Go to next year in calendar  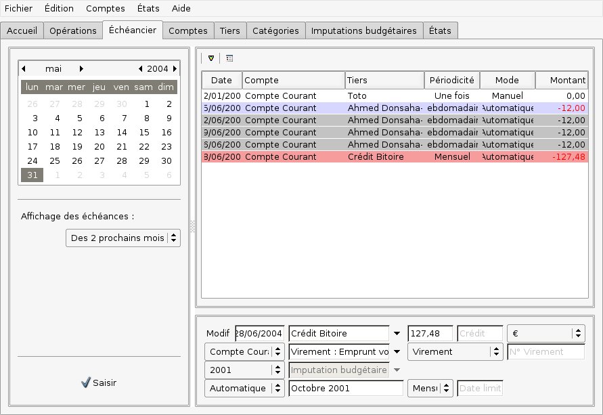175,68
